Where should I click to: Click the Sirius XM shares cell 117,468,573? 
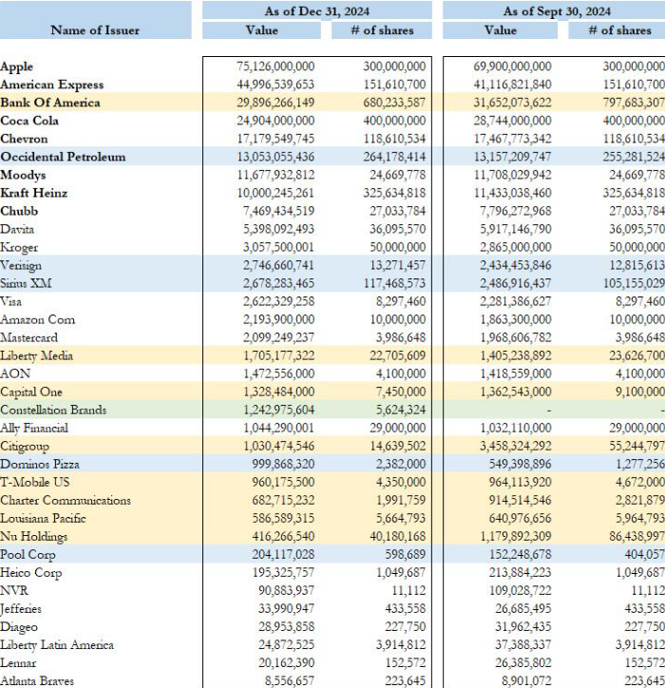(x=394, y=283)
